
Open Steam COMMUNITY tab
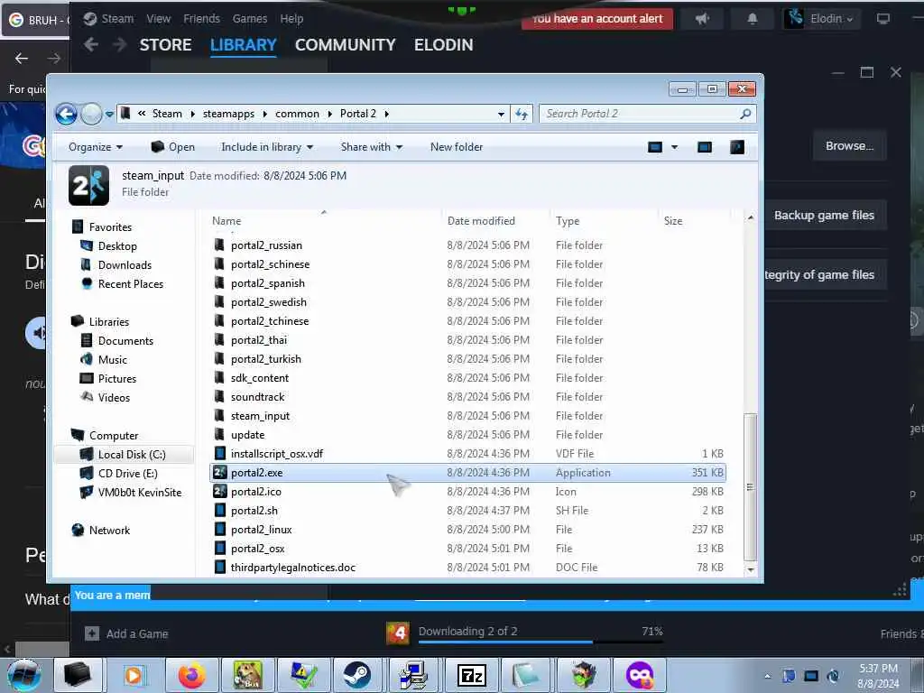[x=346, y=45]
